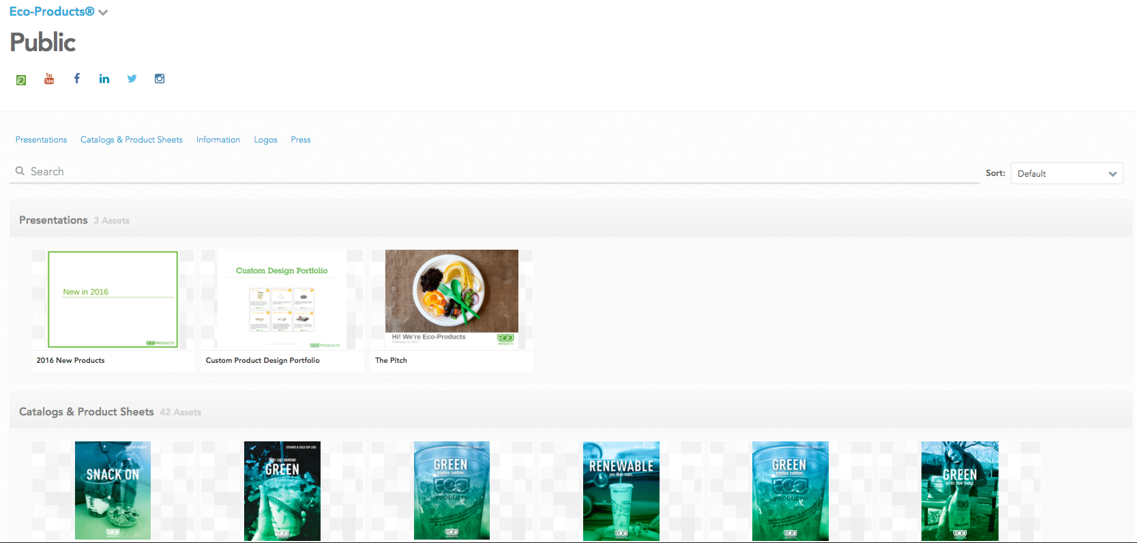This screenshot has height=543, width=1137.
Task: Go to the Logos tab
Action: tap(266, 140)
